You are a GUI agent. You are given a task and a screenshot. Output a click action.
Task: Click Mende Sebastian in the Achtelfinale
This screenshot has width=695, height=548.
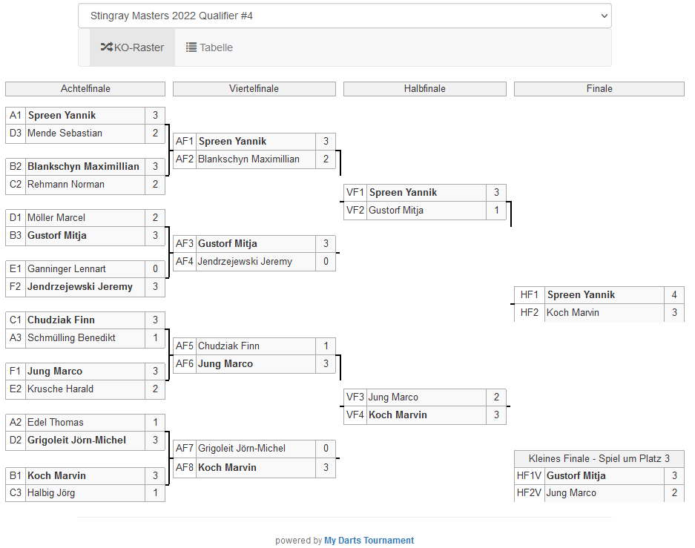[65, 133]
